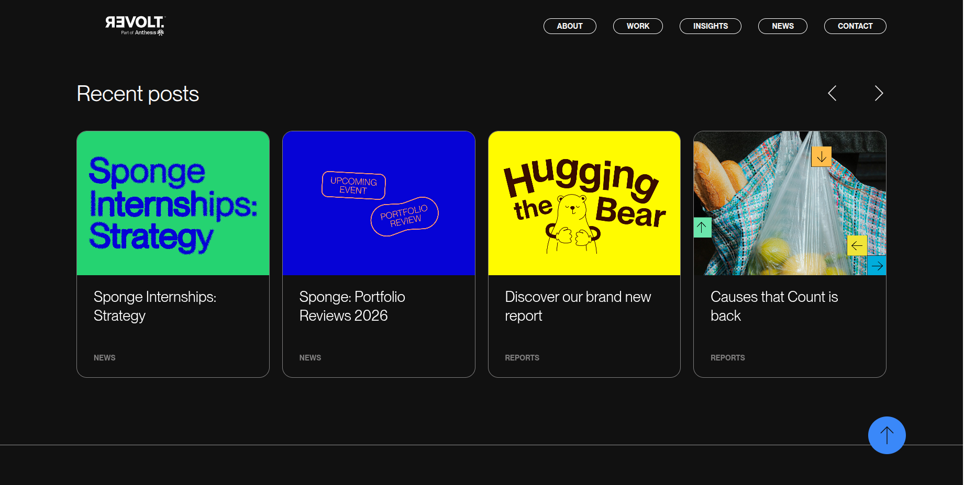Read 'Sponge: Portfolio Reviews 2026' post title
The height and width of the screenshot is (485, 964).
pyautogui.click(x=352, y=306)
